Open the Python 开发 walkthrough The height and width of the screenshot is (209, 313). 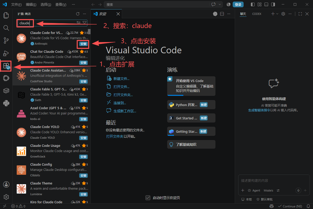pyautogui.click(x=191, y=104)
